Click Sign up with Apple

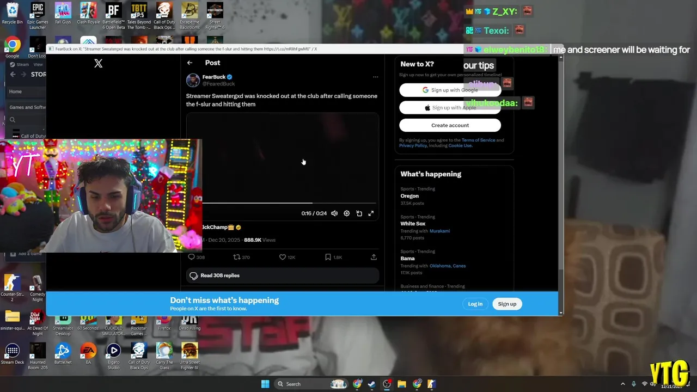(x=450, y=108)
